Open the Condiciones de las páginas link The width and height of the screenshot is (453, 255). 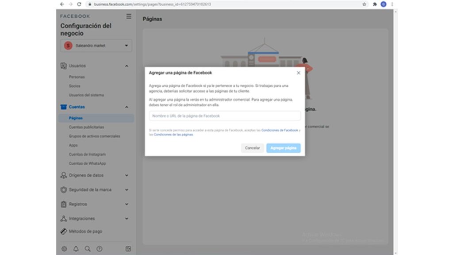point(173,135)
